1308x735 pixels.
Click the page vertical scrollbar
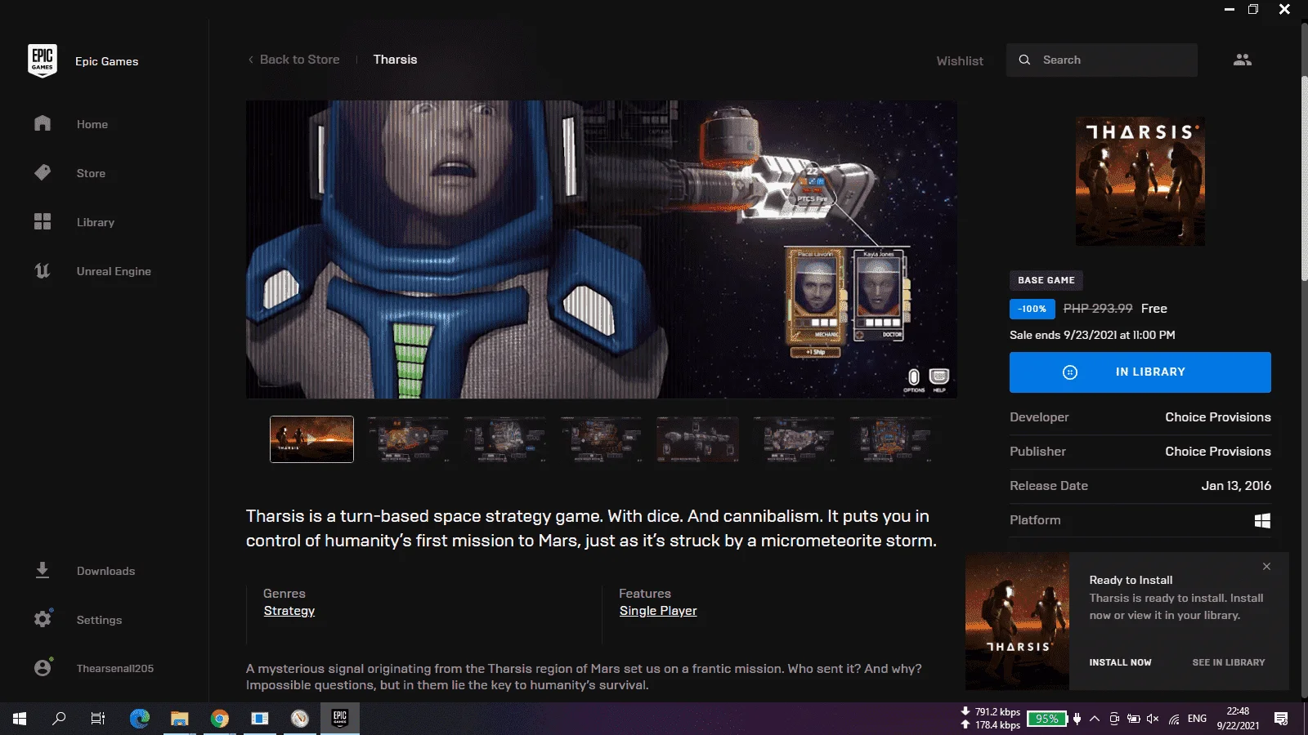point(1304,180)
